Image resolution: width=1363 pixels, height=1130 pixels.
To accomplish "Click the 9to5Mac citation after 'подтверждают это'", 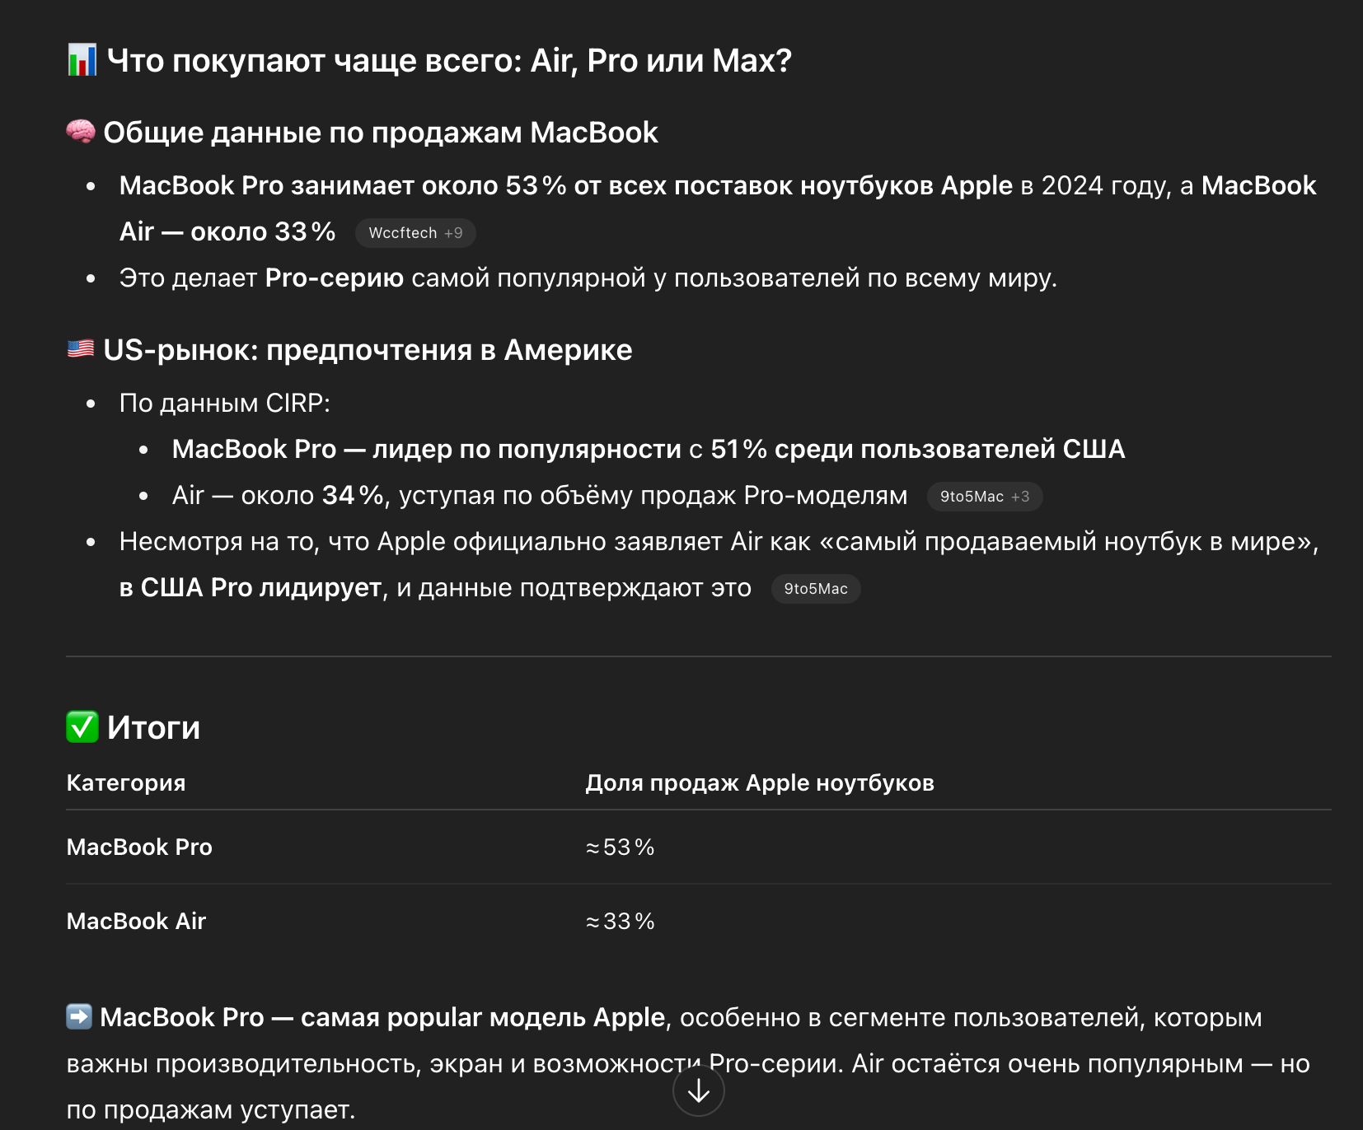I will click(x=816, y=589).
